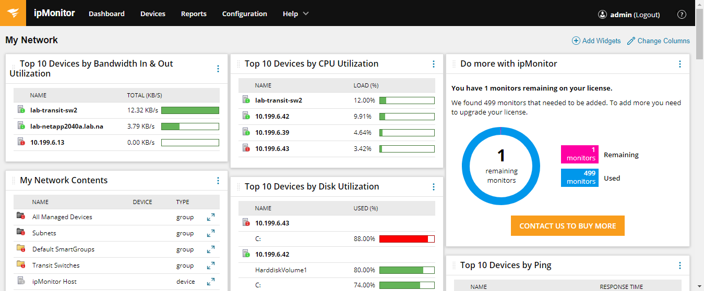Open 10.199.6.42 in Disk Utilization widget

tap(272, 255)
